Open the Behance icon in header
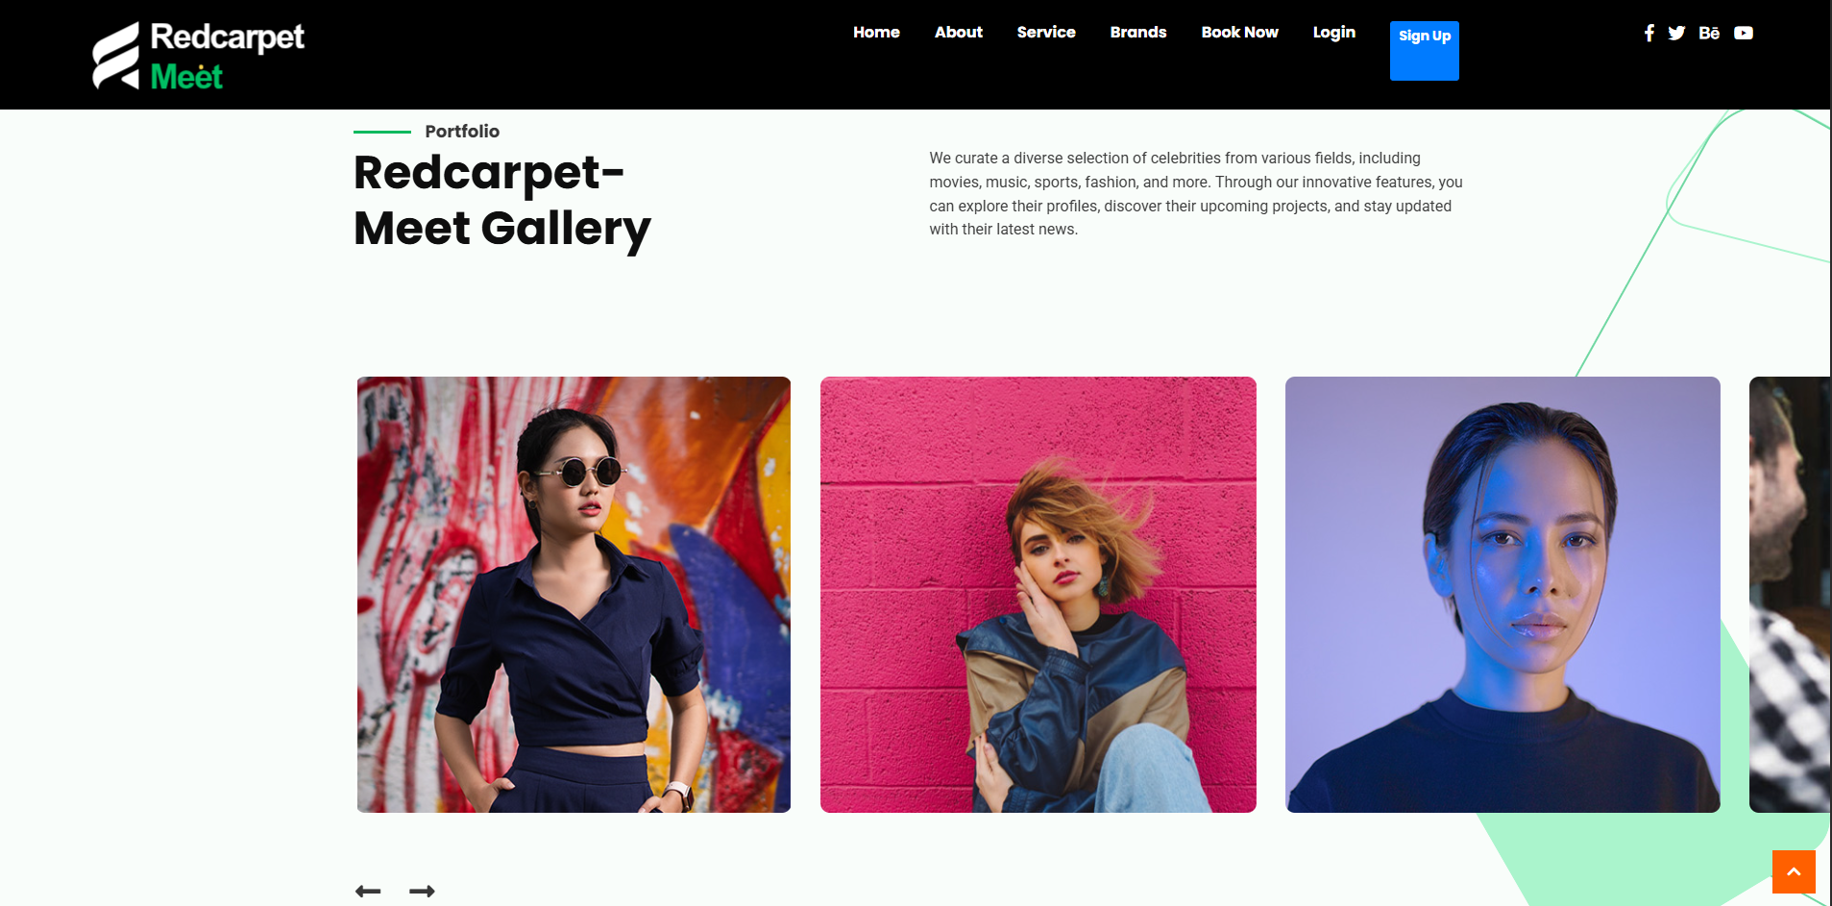This screenshot has height=906, width=1832. tap(1709, 33)
